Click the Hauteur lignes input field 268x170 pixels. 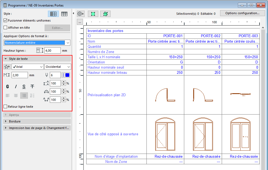click(x=52, y=51)
